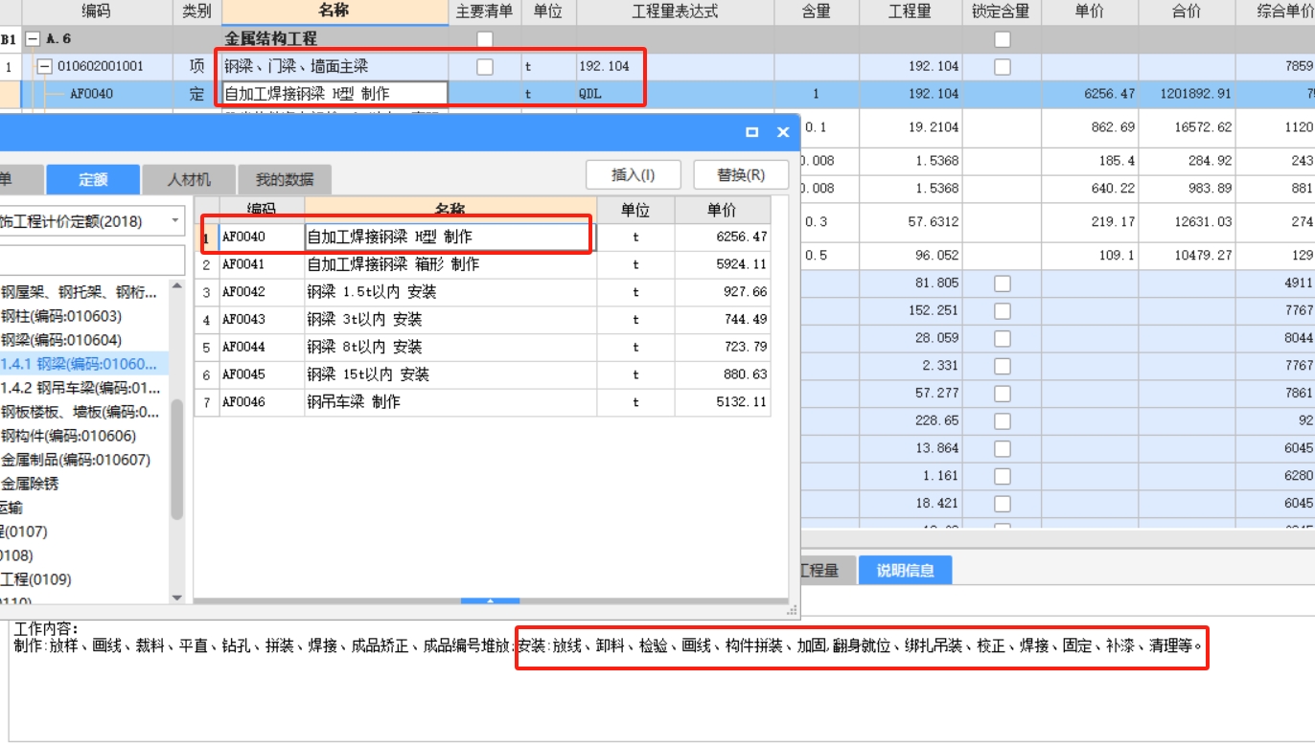
Task: Select quota AF0041 自加工焊接钢梁 箱形 制作
Action: point(482,264)
